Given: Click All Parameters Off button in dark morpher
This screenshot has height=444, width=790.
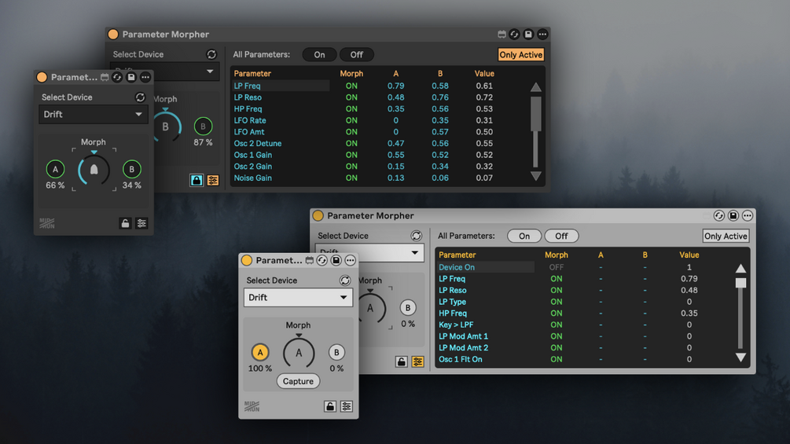Looking at the screenshot, I should [356, 54].
